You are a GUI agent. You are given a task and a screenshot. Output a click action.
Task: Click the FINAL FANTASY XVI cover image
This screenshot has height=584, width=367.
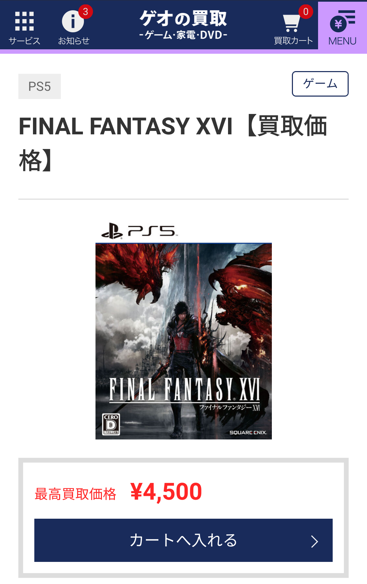183,341
